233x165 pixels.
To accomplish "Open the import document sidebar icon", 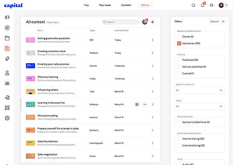I will (x=7, y=98).
